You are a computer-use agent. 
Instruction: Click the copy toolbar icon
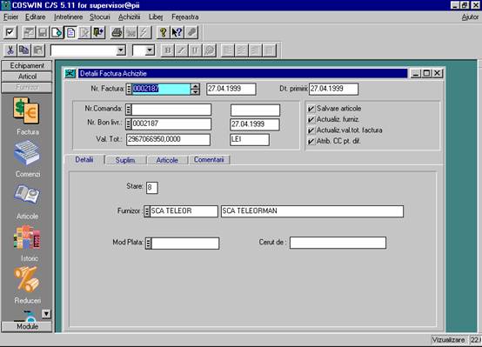(x=24, y=50)
